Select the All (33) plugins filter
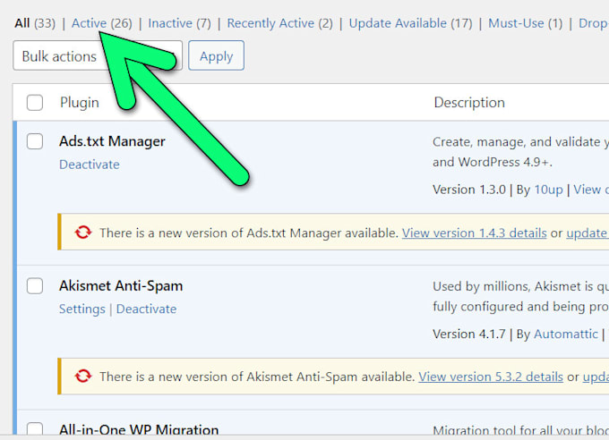 [x=35, y=23]
